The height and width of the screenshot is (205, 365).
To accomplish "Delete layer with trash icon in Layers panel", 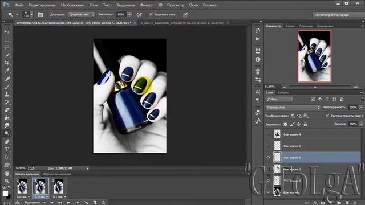I will point(355,203).
